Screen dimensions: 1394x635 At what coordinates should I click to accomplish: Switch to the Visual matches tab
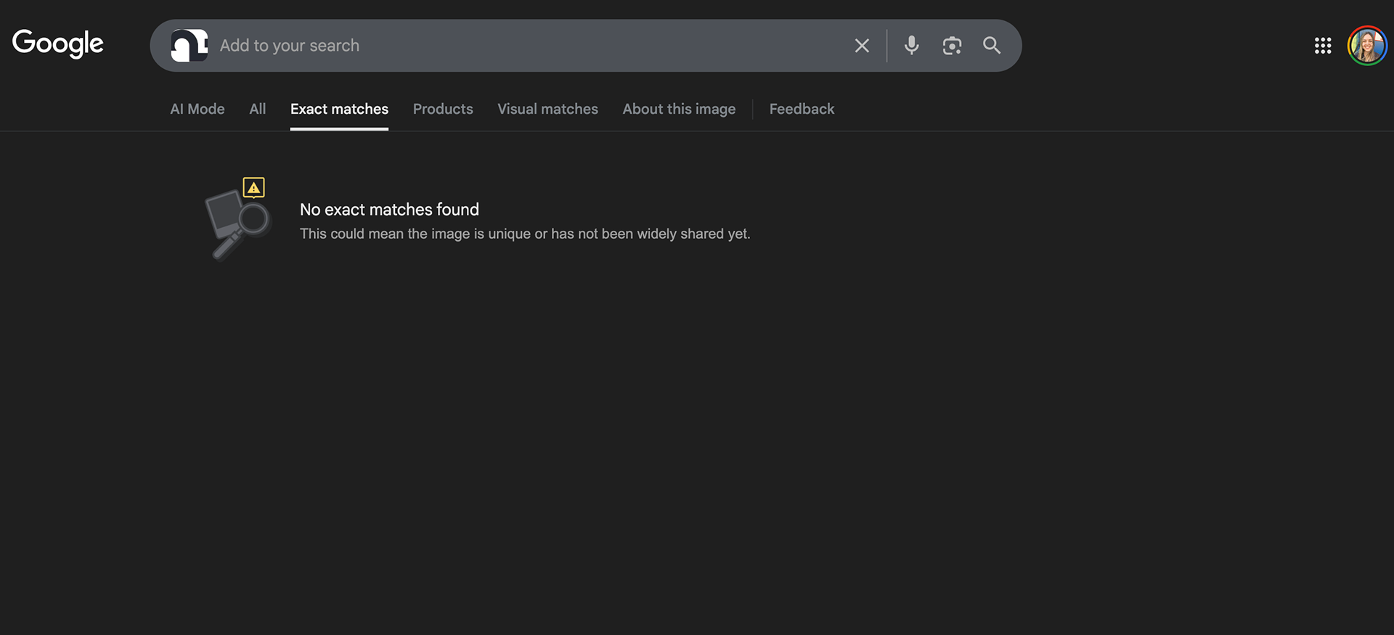tap(547, 109)
